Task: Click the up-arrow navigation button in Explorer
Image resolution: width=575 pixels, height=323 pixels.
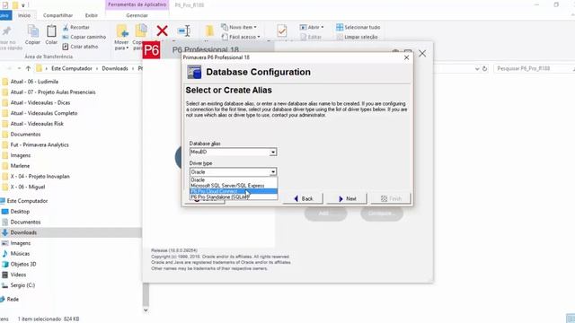Action: click(x=28, y=68)
